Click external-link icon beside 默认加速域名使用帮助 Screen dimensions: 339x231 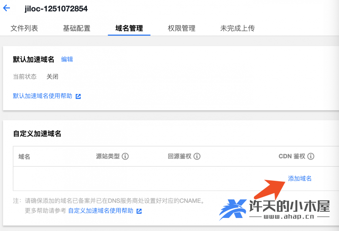[x=78, y=96]
